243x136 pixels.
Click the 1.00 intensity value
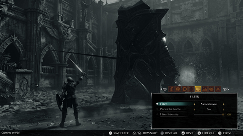pos(228,114)
